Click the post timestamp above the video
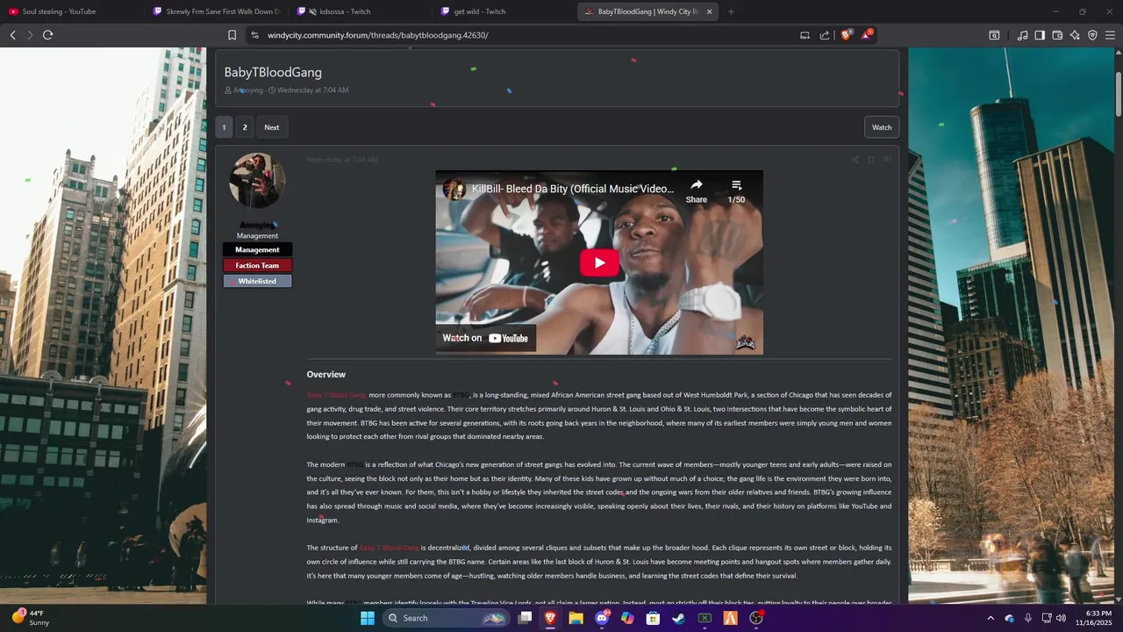1123x632 pixels. point(342,160)
